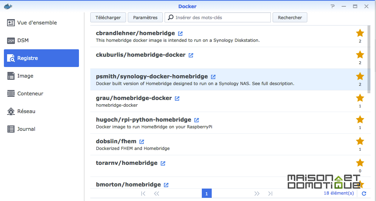This screenshot has width=376, height=201.
Task: Open external link for hugoch/rpi-python-homebridge
Action: 196,120
